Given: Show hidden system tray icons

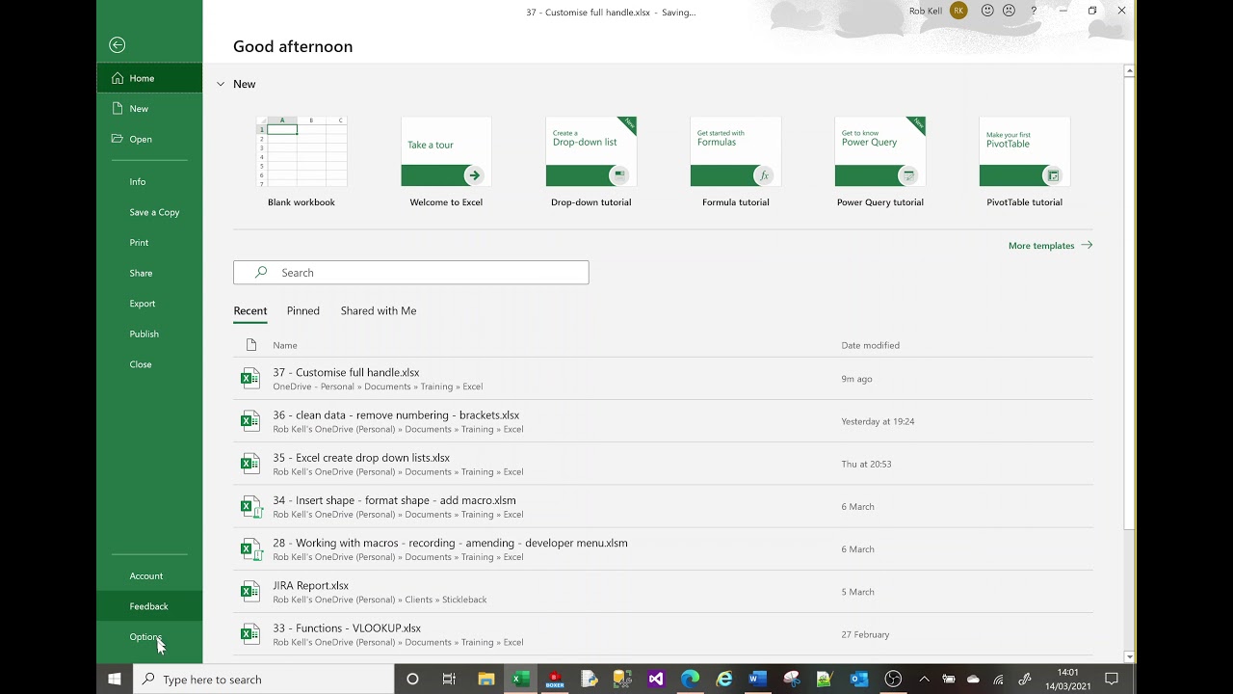Looking at the screenshot, I should click(924, 679).
